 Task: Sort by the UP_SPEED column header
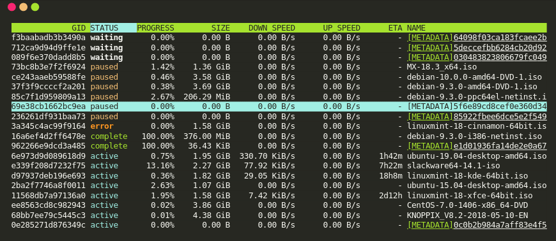click(x=341, y=28)
